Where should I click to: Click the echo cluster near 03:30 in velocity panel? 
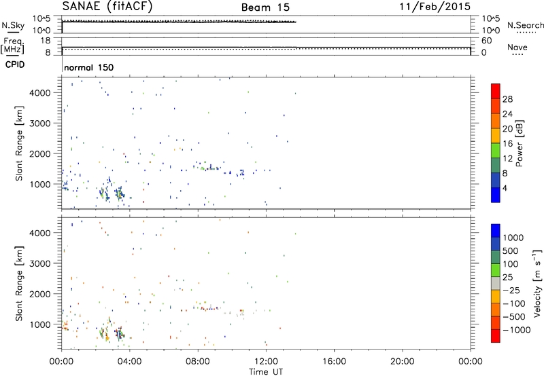(120, 334)
